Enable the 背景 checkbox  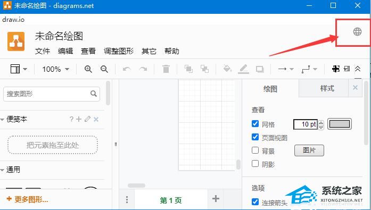coord(255,150)
